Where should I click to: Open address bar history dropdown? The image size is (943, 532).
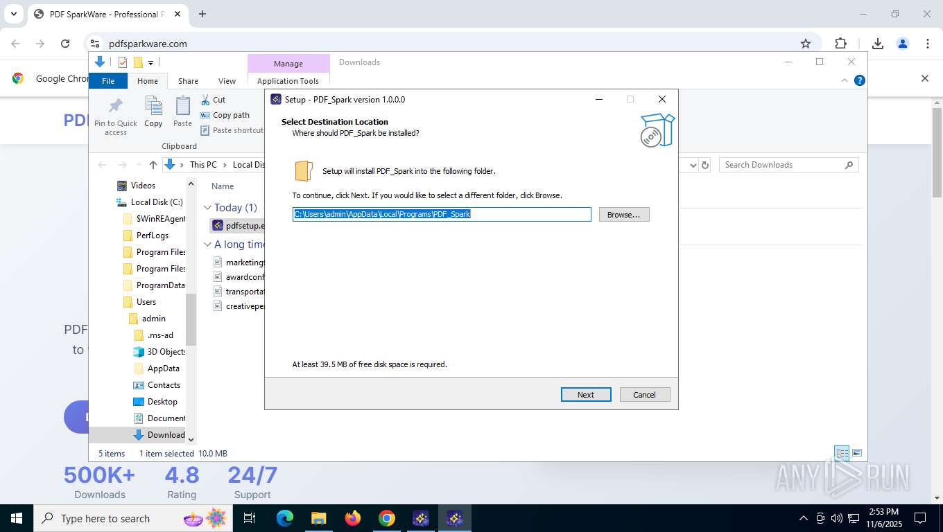pyautogui.click(x=693, y=165)
